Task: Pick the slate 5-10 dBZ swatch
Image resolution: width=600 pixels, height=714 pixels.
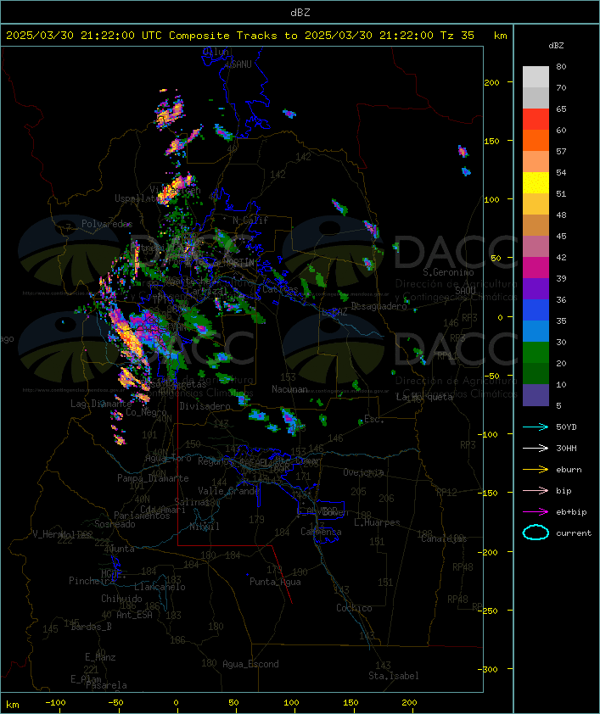Action: 536,395
